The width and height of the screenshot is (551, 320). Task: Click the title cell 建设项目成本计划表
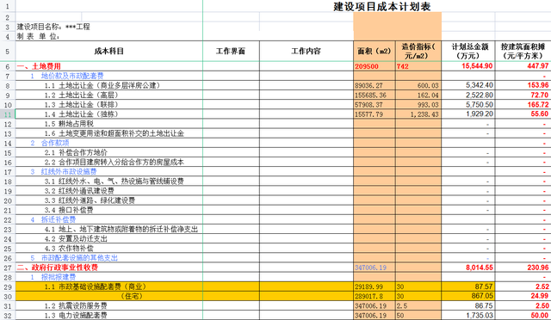coord(382,6)
